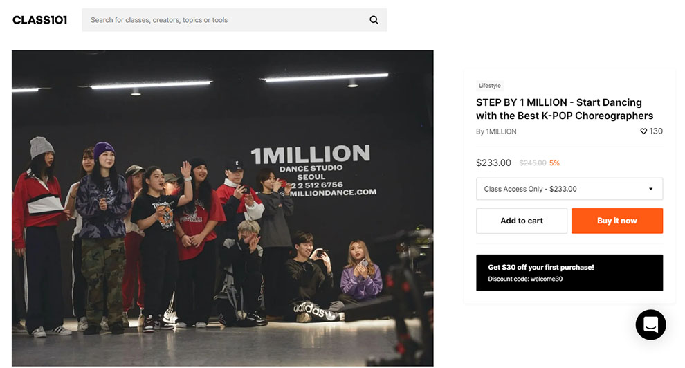Screen dimensions: 685x368
Task: Click the 1MILLION dance studio class image
Action: 222,208
